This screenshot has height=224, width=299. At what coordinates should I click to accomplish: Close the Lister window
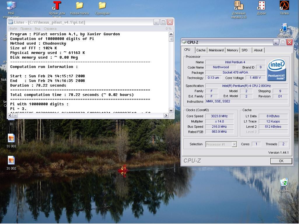(x=170, y=22)
